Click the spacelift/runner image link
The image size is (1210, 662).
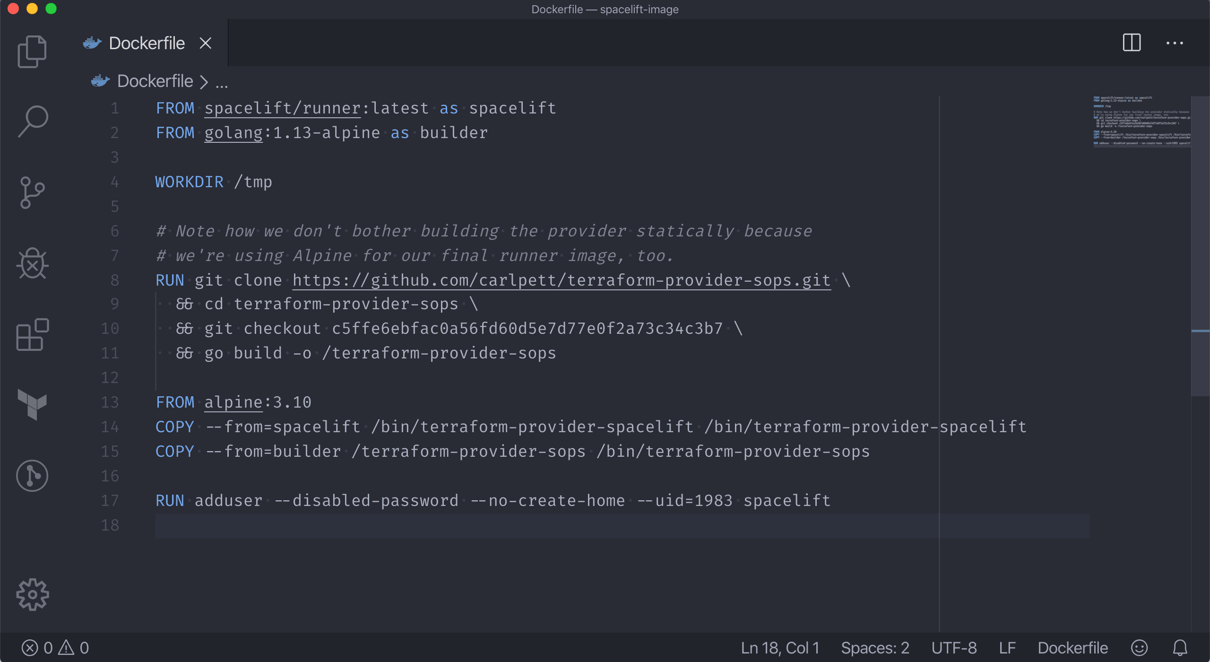[x=283, y=108]
